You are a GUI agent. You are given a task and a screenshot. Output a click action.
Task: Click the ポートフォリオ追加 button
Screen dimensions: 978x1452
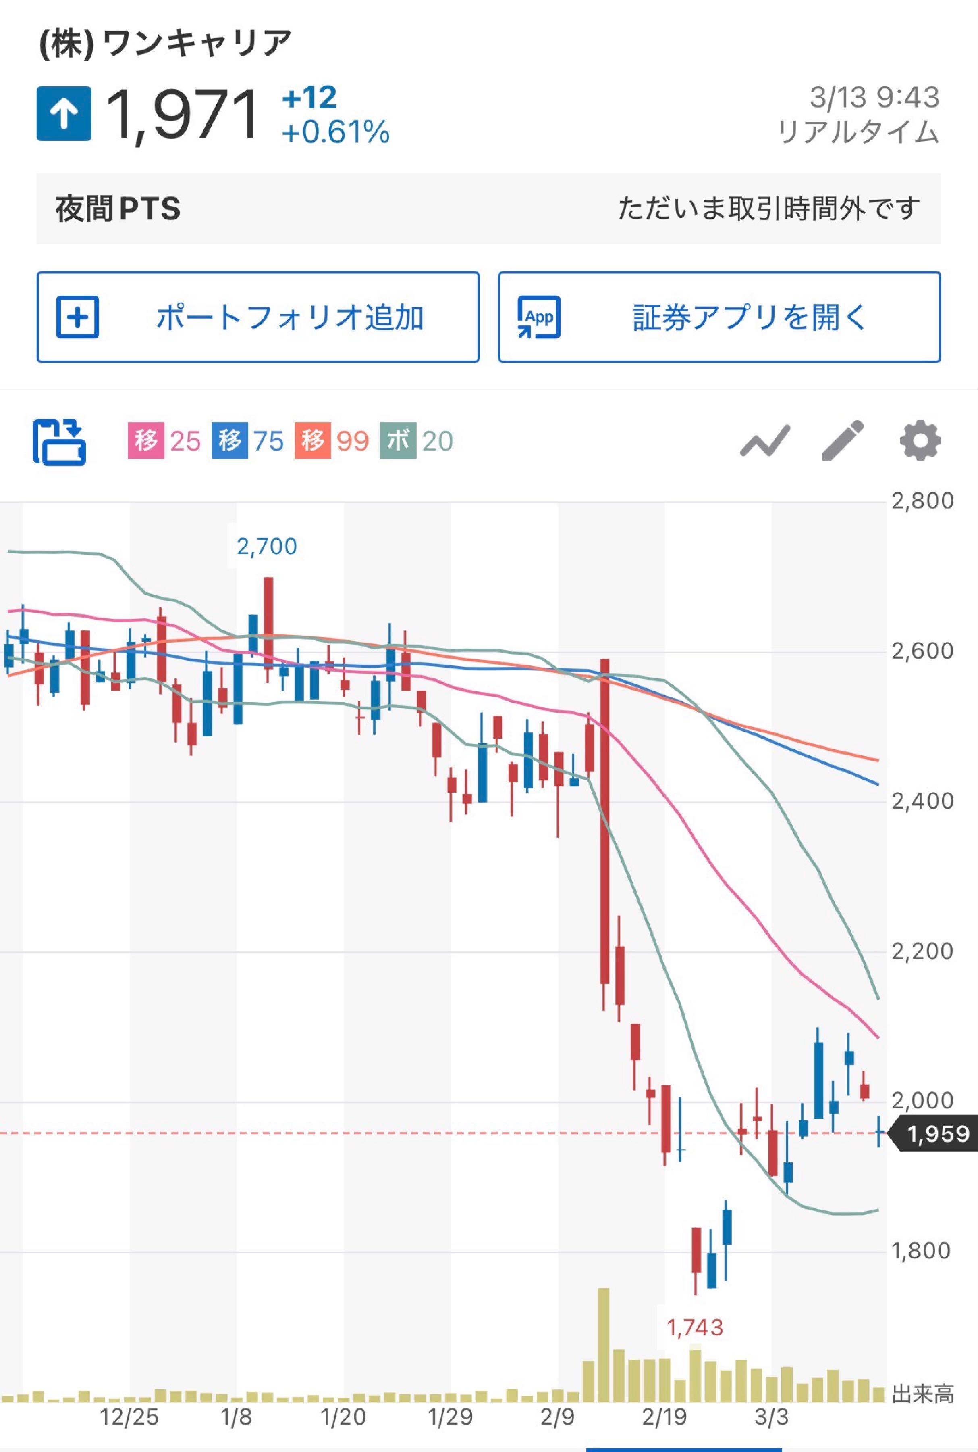257,317
